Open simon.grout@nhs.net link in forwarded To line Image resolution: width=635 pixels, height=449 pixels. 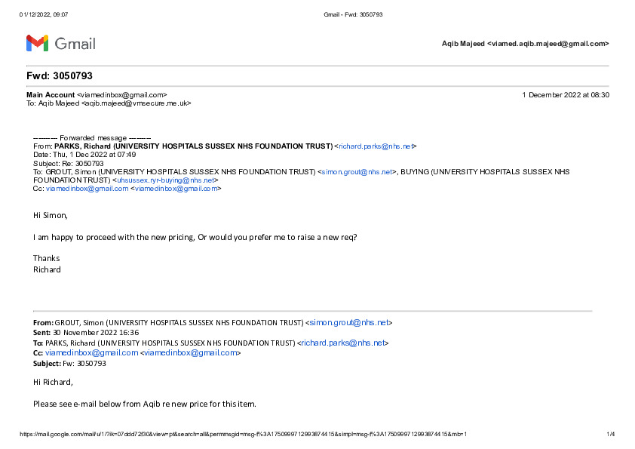(x=358, y=171)
